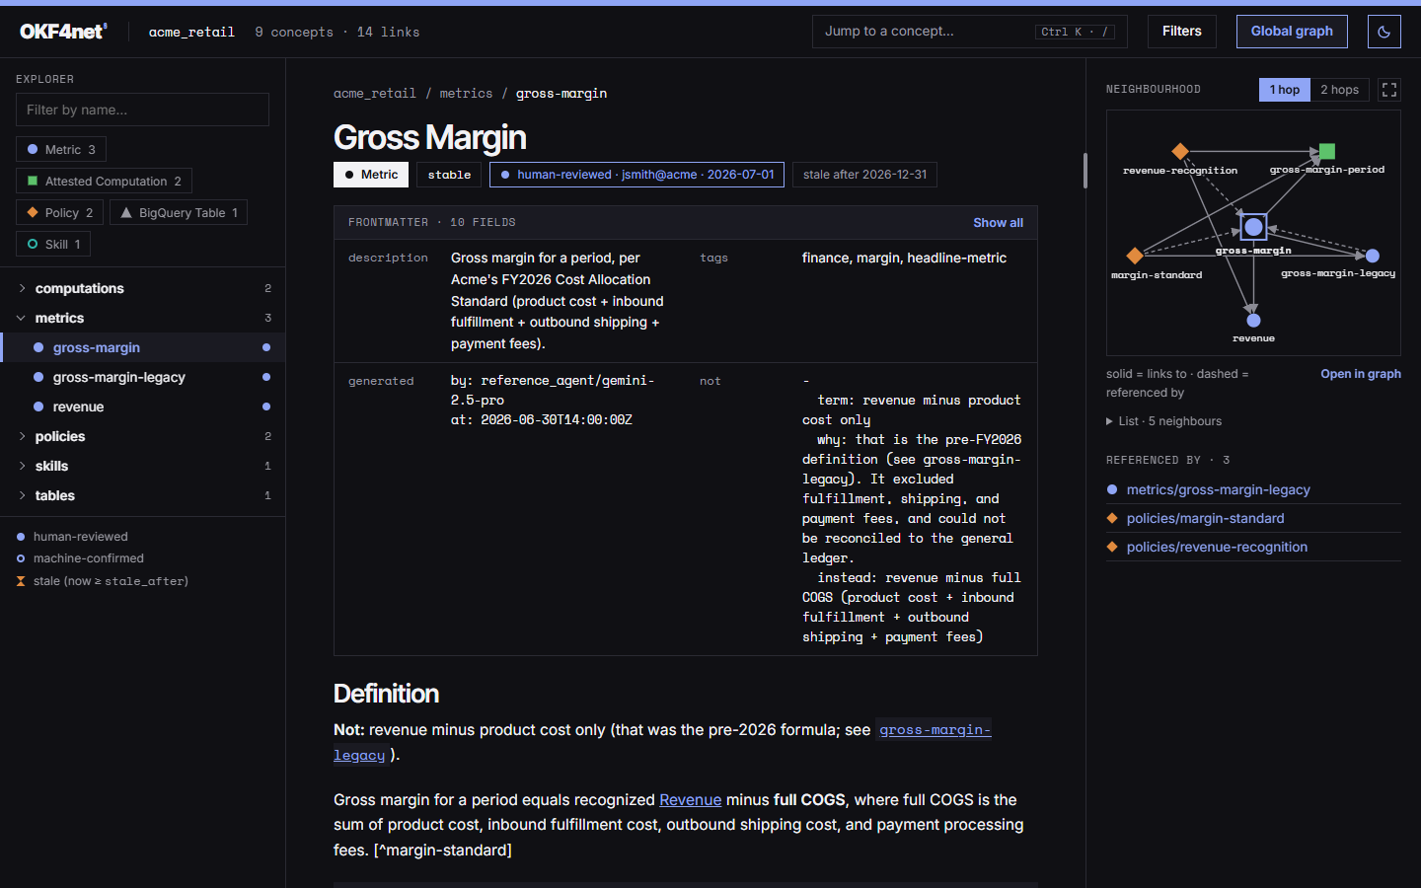Image resolution: width=1421 pixels, height=888 pixels.
Task: Open policies/revenue-recognition reference
Action: tap(1217, 547)
